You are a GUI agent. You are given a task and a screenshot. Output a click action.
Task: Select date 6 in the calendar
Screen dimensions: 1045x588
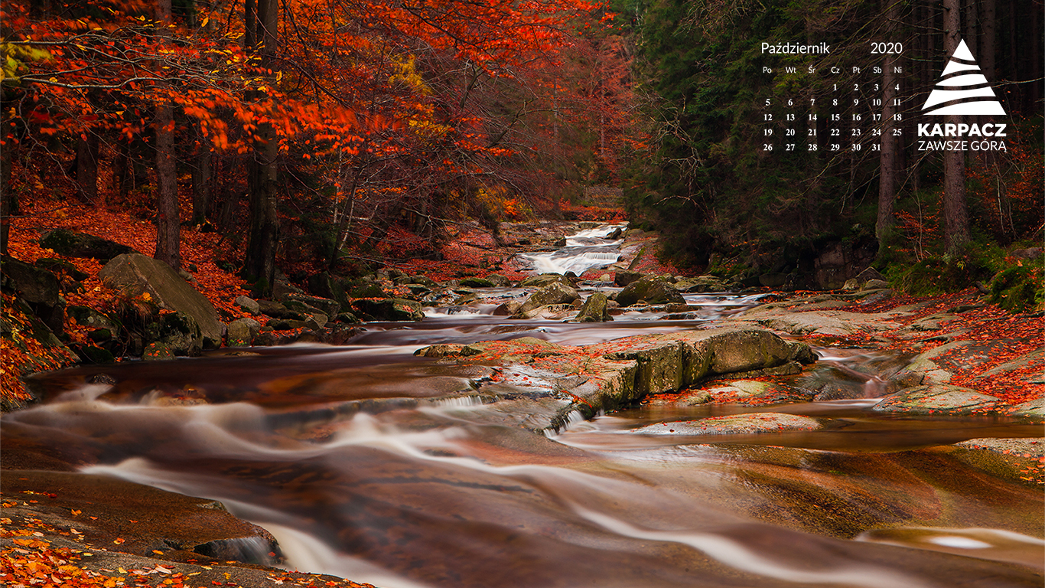pyautogui.click(x=790, y=102)
